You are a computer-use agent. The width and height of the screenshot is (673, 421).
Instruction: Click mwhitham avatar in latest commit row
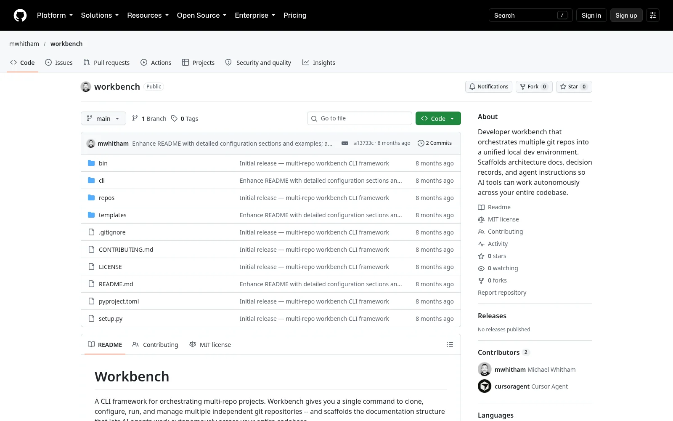pyautogui.click(x=91, y=143)
